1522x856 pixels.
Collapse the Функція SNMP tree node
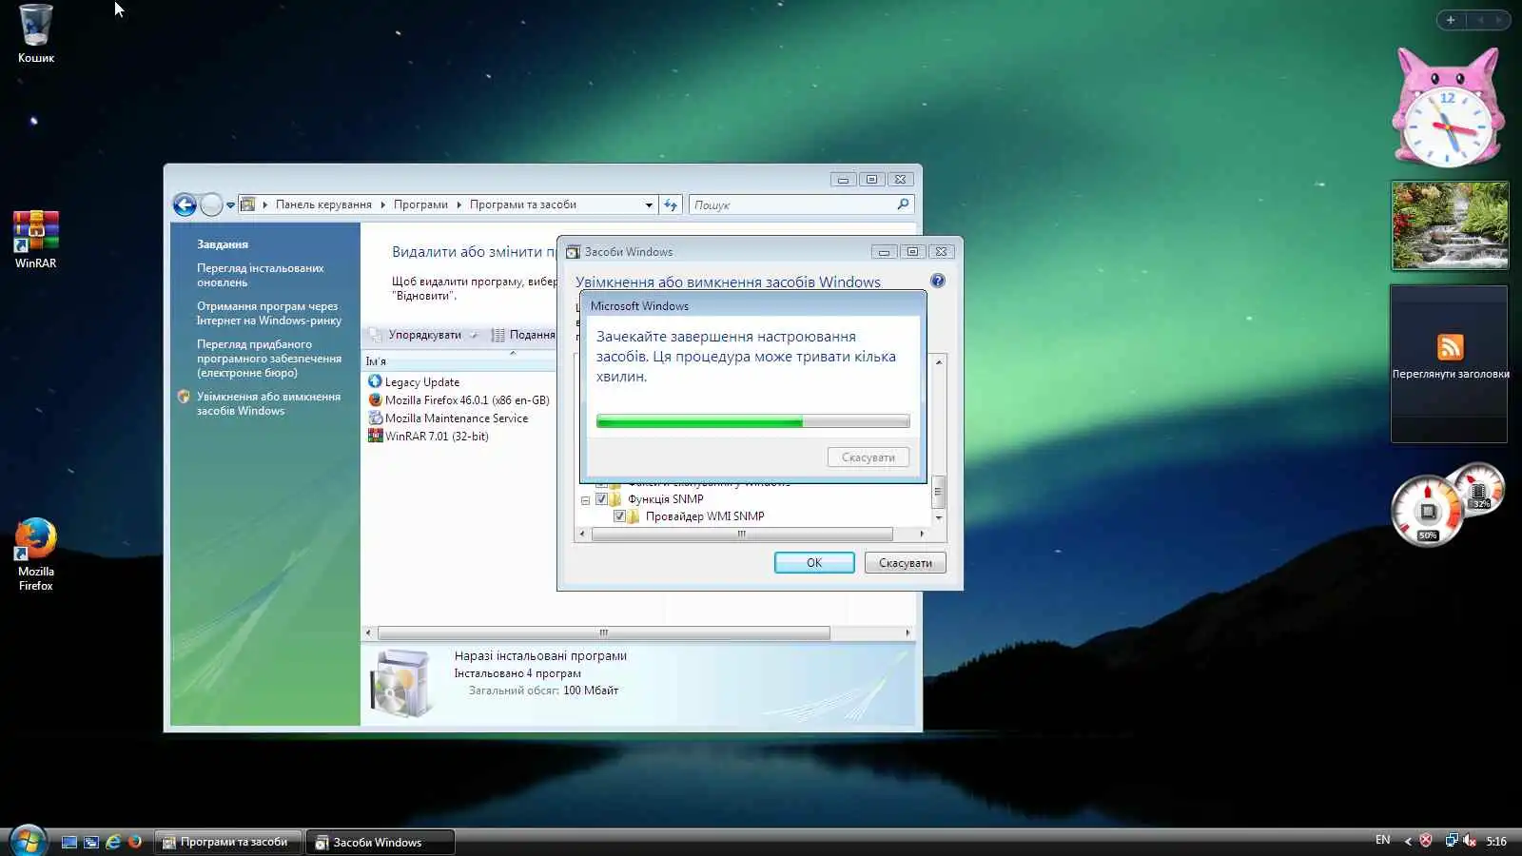click(x=585, y=499)
